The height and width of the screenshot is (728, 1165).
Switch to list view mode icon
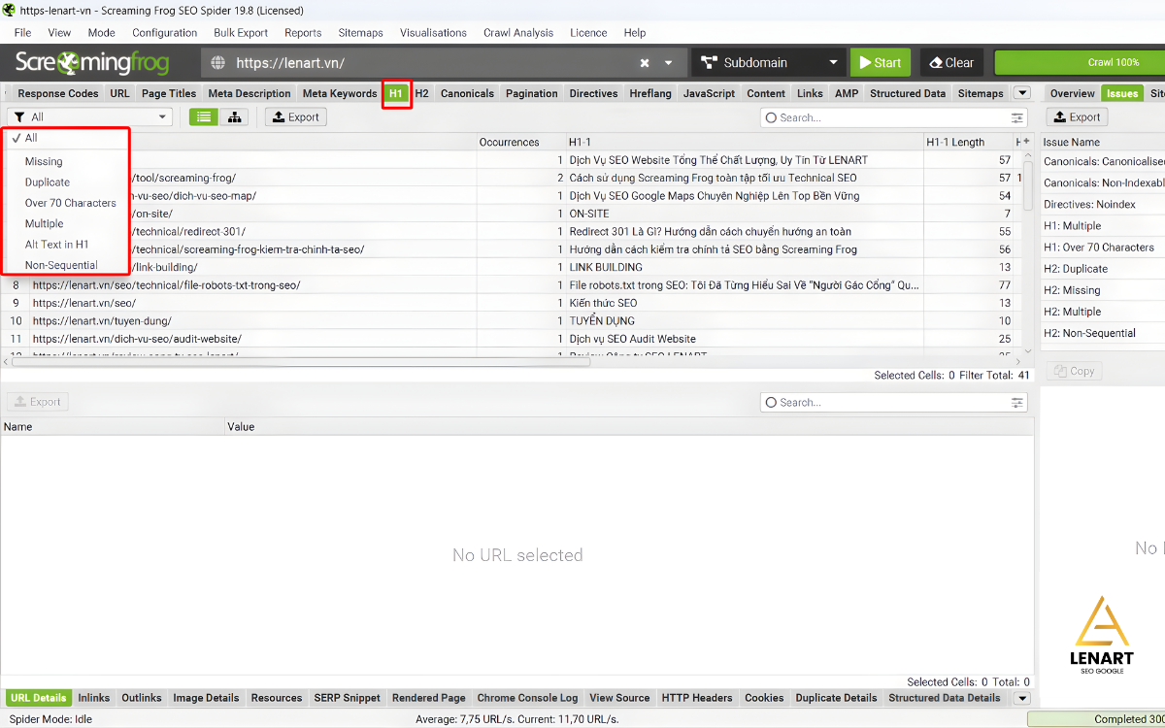point(203,117)
